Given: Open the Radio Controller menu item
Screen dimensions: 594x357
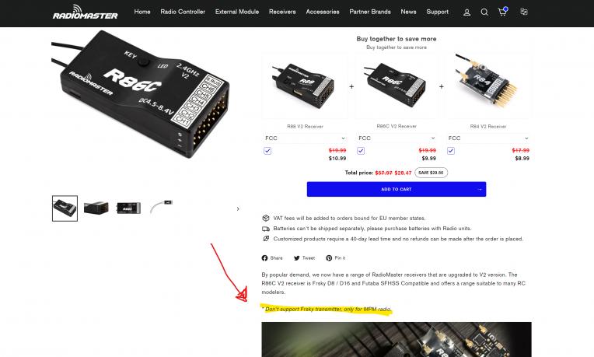Looking at the screenshot, I should (x=183, y=12).
